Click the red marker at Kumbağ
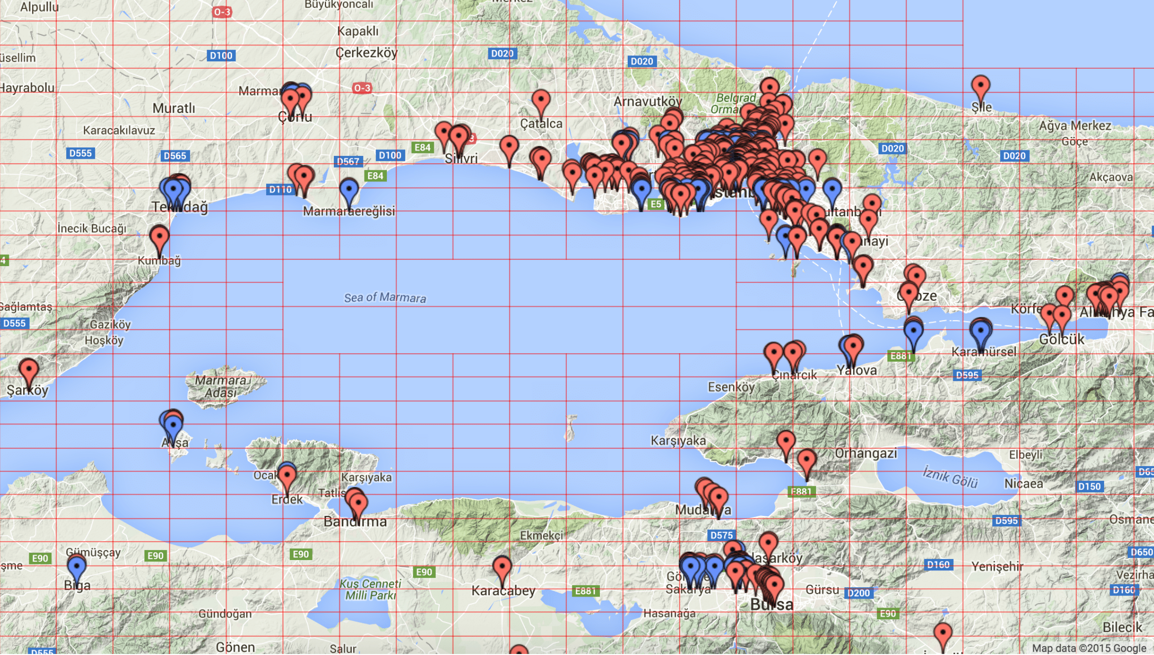 click(x=159, y=236)
